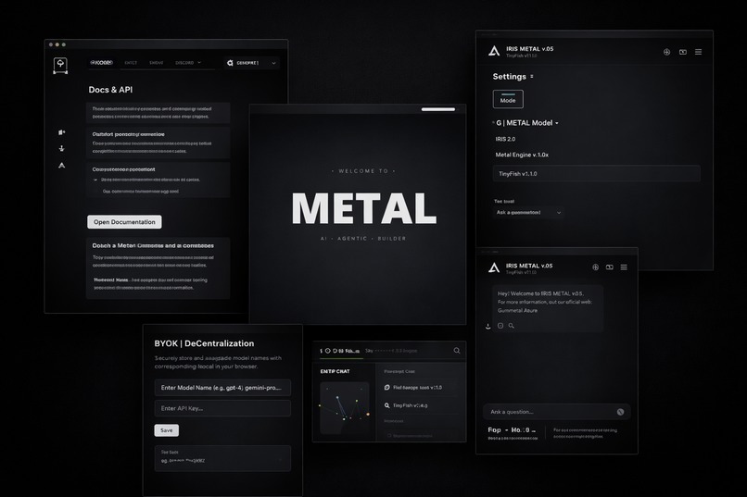This screenshot has height=497, width=747.
Task: Click the card icon in Settings window header
Action: point(683,52)
